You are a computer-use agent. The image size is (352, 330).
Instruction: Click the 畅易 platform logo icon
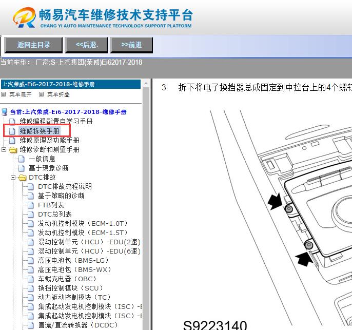25,17
